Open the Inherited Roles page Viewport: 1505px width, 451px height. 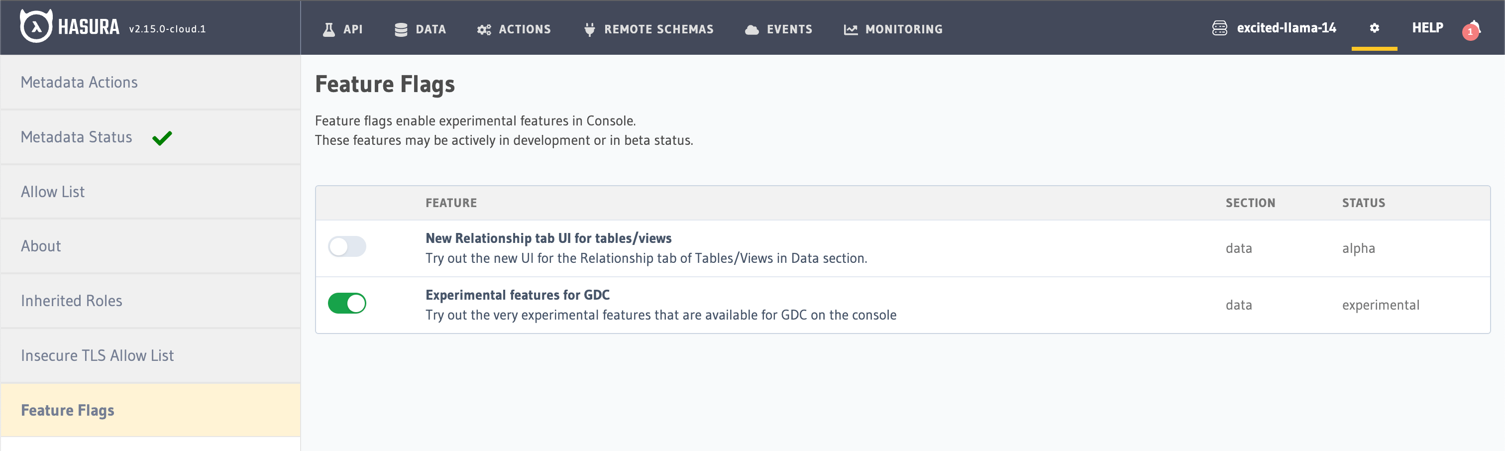click(x=71, y=300)
